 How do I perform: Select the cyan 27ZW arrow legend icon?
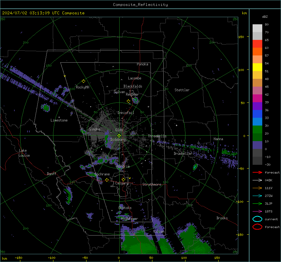click(x=257, y=196)
